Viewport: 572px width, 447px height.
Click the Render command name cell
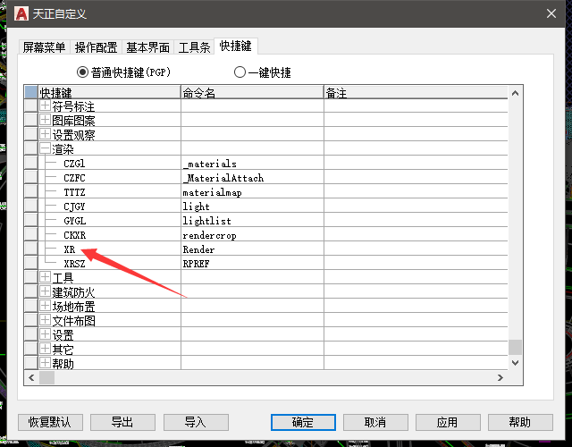tap(198, 249)
